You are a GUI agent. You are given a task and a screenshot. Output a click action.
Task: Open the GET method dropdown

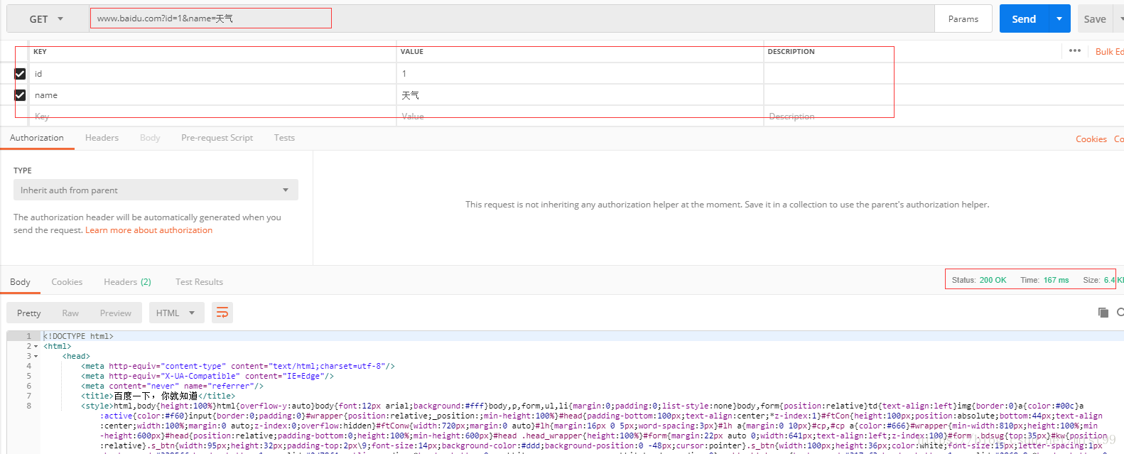click(48, 19)
